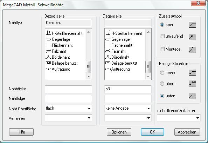Click the Montage flag symbol icon
This screenshot has height=143, width=208.
coord(193,50)
